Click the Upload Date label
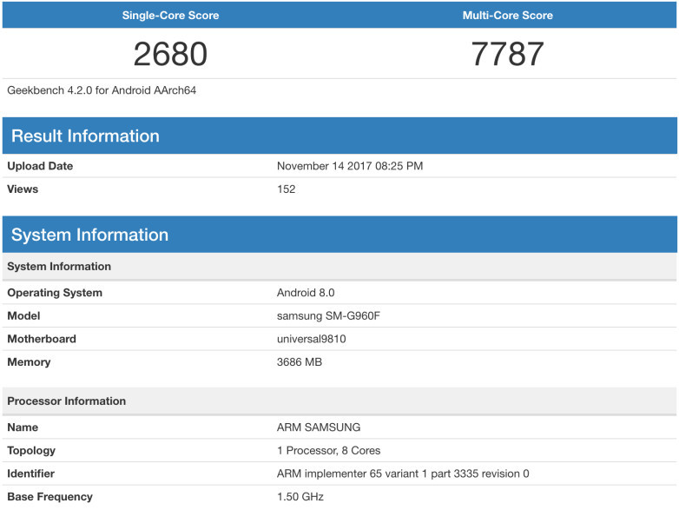The width and height of the screenshot is (679, 510). (40, 166)
